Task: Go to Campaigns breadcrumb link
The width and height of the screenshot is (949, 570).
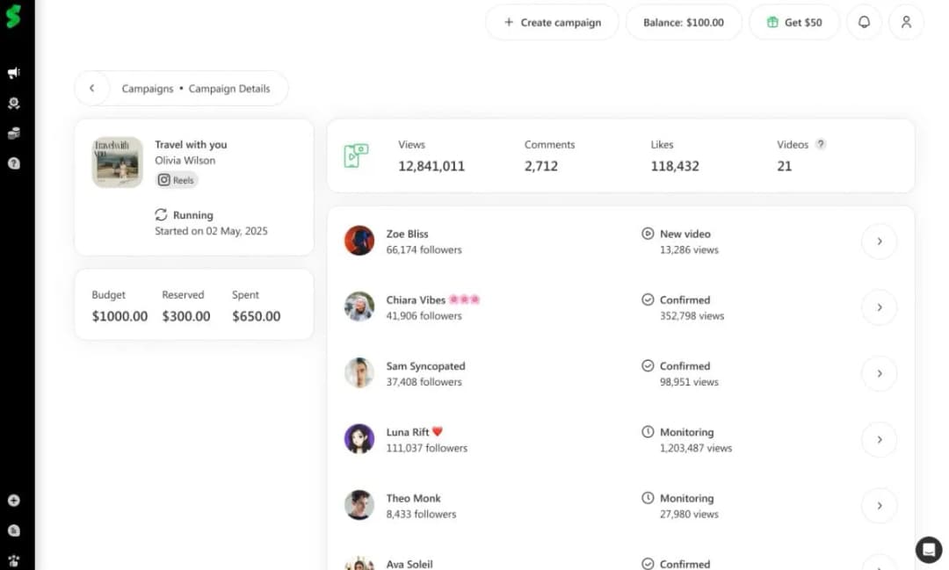Action: [x=147, y=89]
